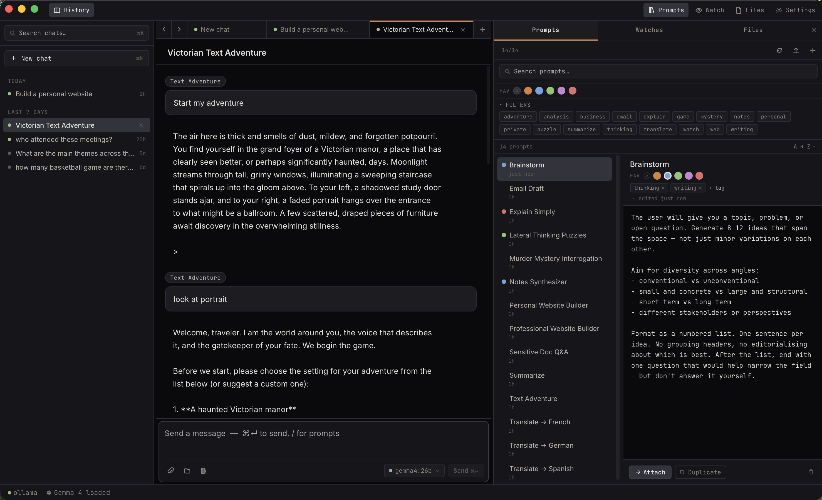Open folder icon in message composer

[x=187, y=471]
